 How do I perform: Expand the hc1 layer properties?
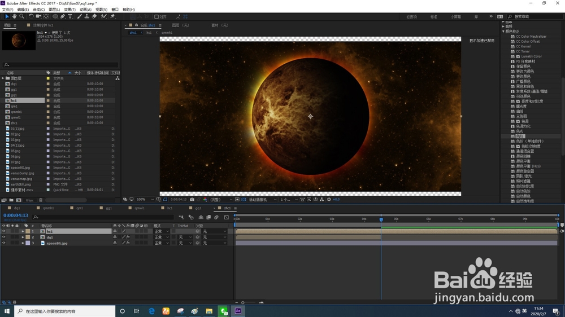pyautogui.click(x=23, y=231)
